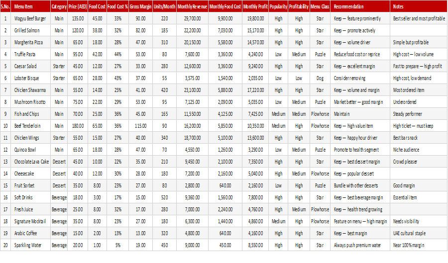Screen dimensions: 448x263
Task: Click the 'Crowd pleaser' note
Action: 419,162
